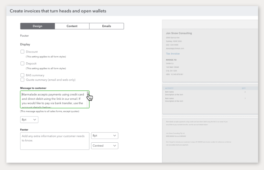Click inside the Message to customer box
The width and height of the screenshot is (264, 170).
(53, 99)
